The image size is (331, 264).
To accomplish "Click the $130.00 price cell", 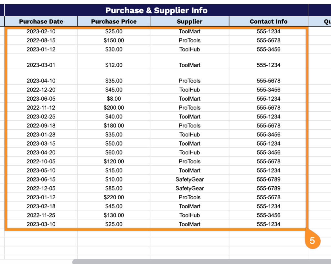I will pos(114,215).
